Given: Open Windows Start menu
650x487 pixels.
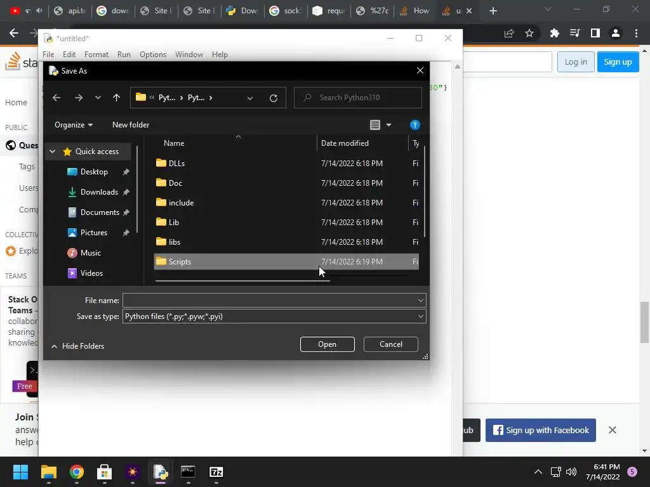Looking at the screenshot, I should [x=20, y=472].
